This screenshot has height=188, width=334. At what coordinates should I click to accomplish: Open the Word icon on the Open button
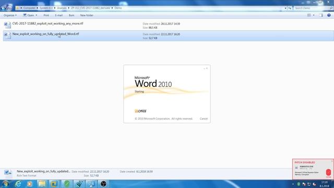pos(25,15)
